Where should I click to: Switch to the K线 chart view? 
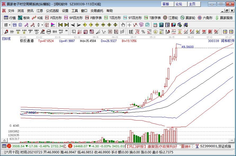[37, 18]
